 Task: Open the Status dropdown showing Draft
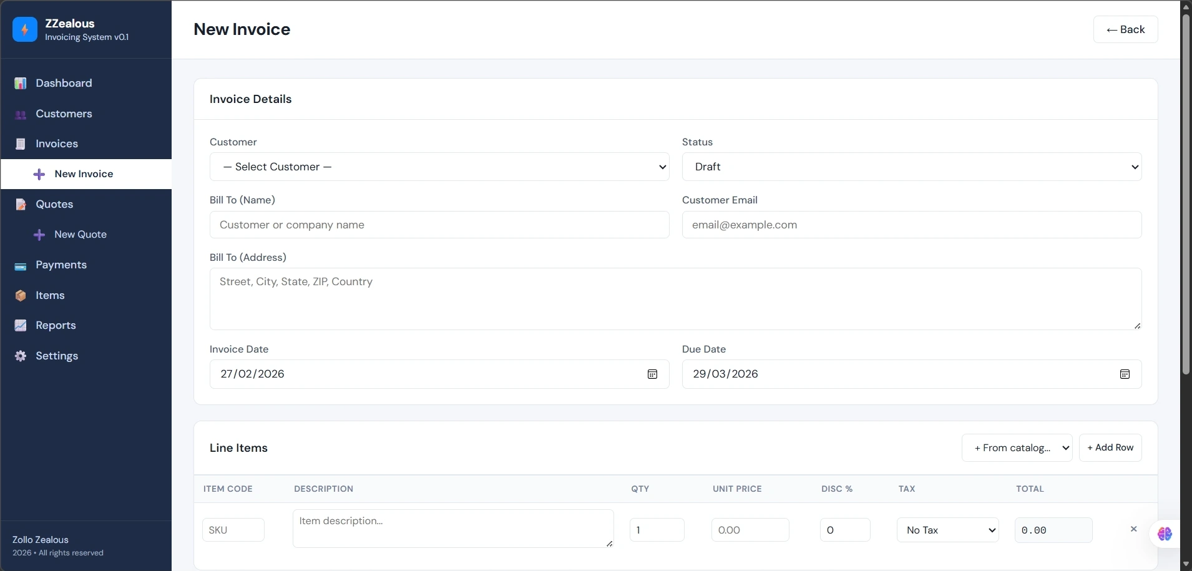point(912,167)
